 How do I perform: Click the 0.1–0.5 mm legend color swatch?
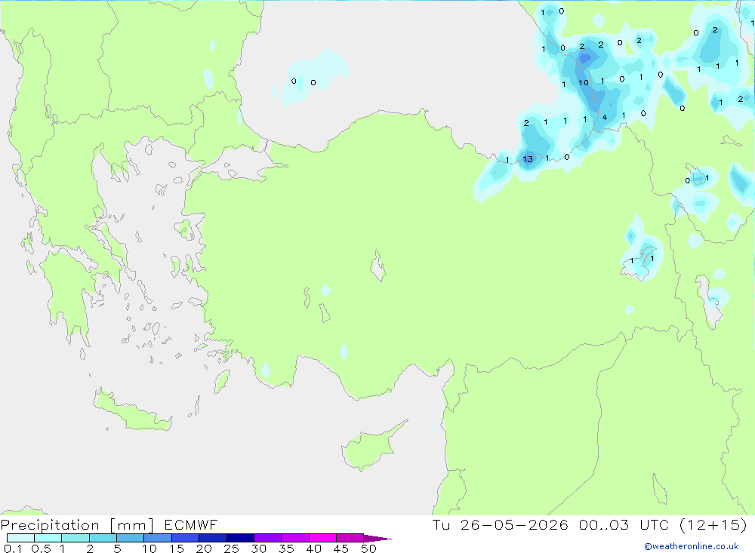click(20, 538)
